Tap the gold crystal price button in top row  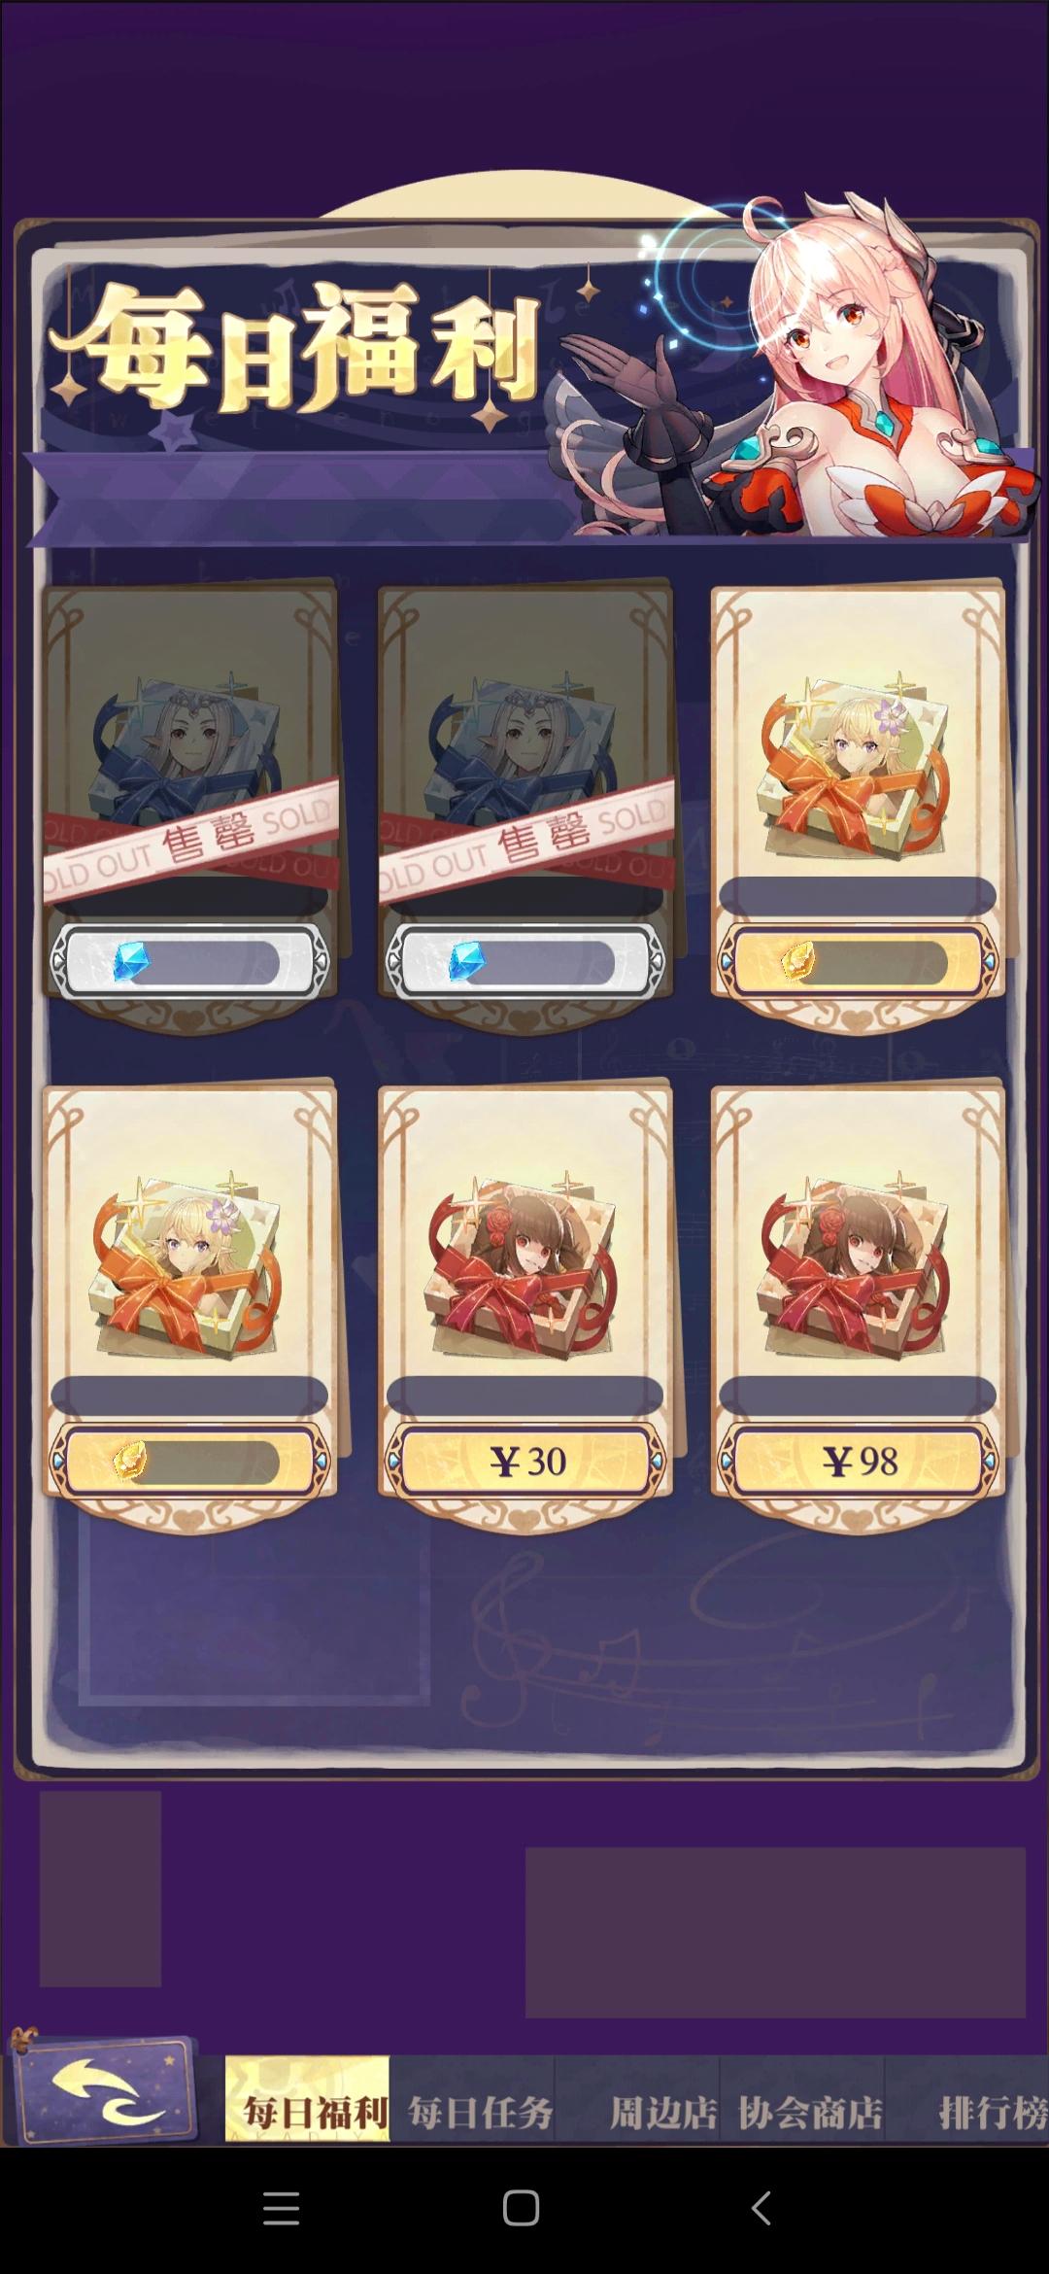pyautogui.click(x=858, y=962)
